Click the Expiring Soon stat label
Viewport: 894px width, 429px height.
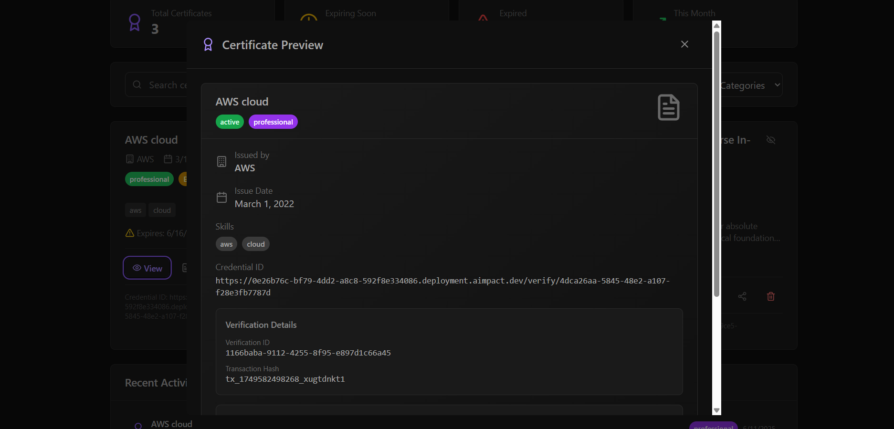pos(351,13)
